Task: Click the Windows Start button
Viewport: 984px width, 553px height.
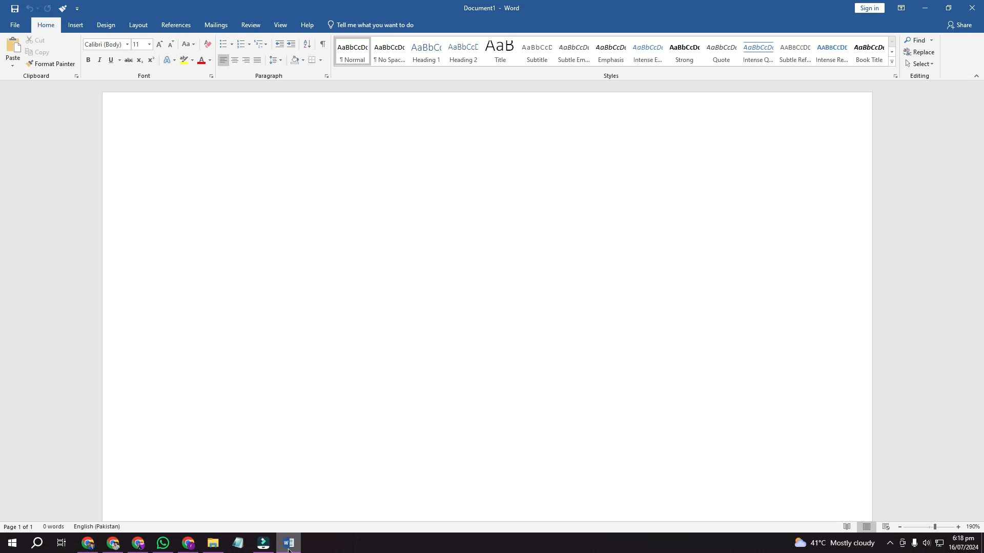Action: [12, 543]
